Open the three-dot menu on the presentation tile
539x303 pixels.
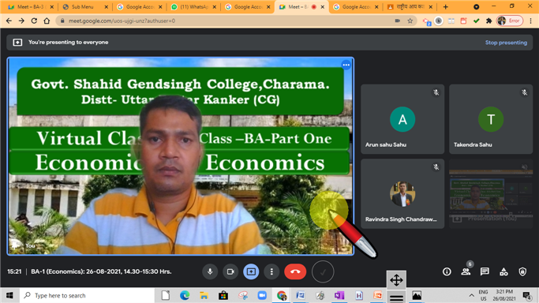click(x=346, y=65)
